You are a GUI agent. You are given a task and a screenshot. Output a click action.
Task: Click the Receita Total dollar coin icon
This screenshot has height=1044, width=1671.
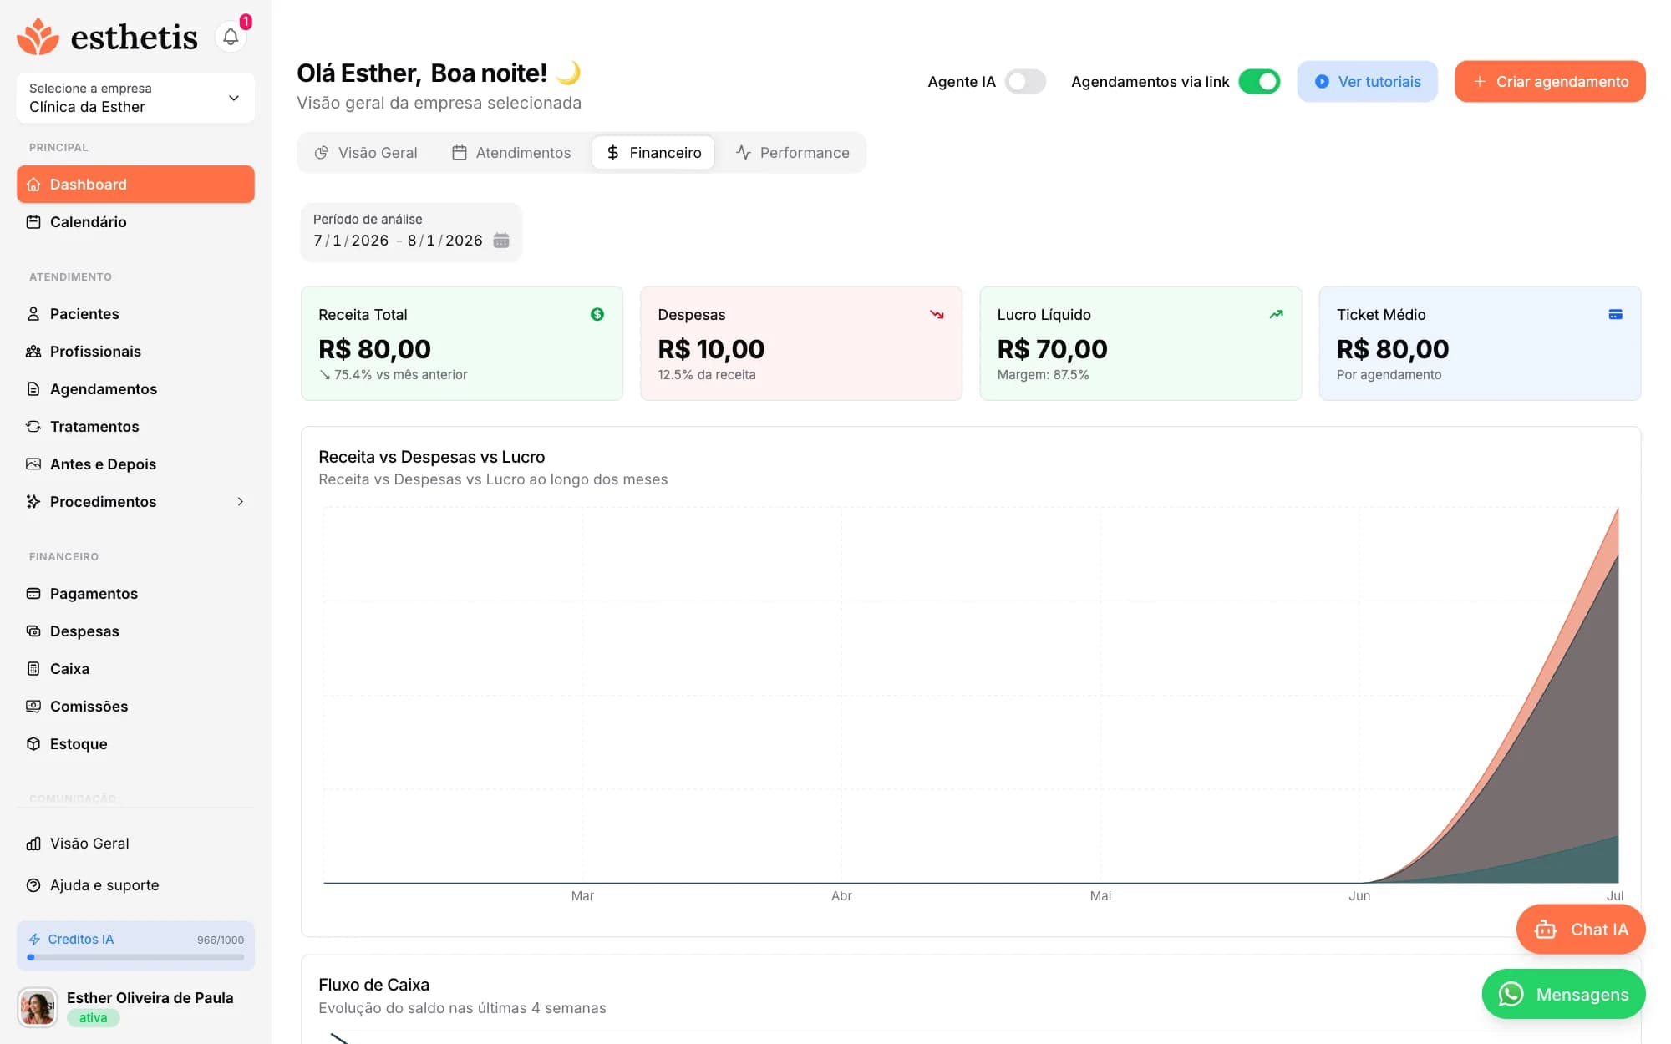point(597,314)
